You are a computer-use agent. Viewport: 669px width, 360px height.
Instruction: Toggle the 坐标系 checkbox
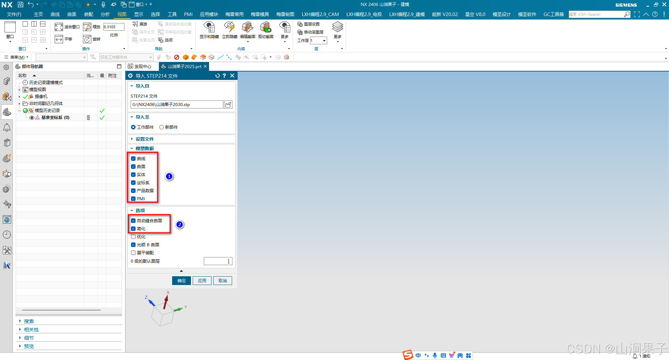point(133,183)
